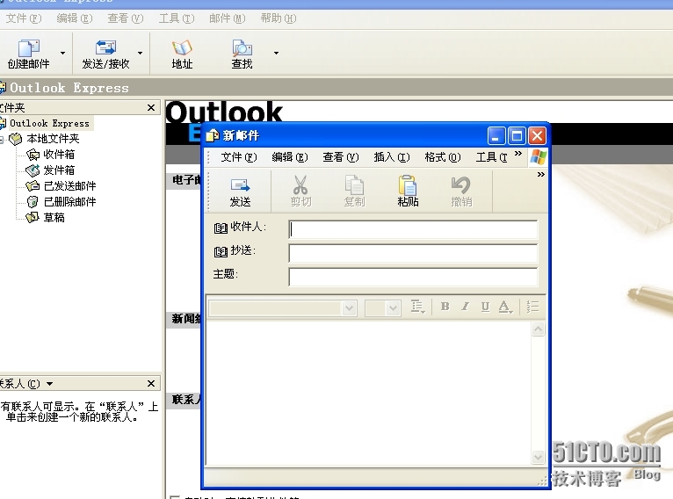Click address book icon beside 收件人
Image resolution: width=673 pixels, height=499 pixels.
pos(221,228)
